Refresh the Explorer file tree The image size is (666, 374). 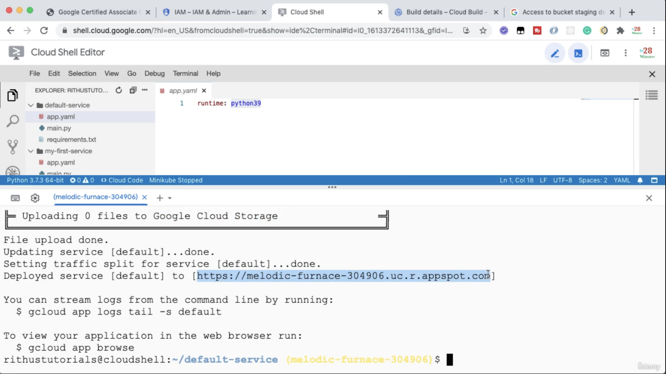[x=119, y=90]
